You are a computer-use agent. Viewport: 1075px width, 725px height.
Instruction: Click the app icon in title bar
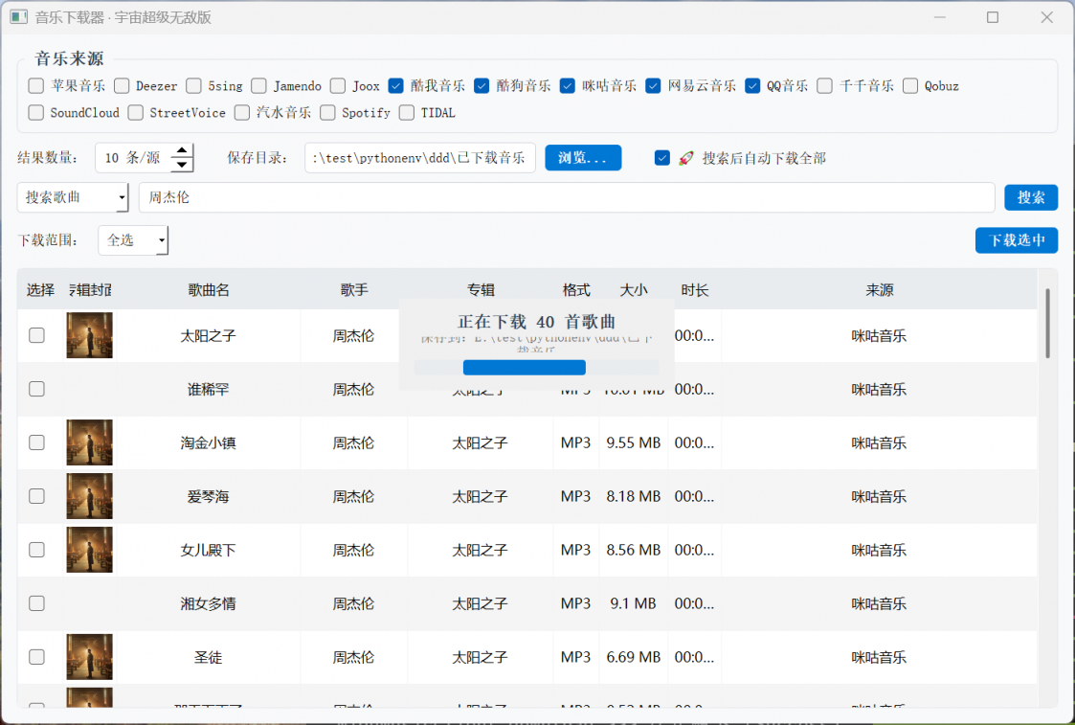pos(18,17)
